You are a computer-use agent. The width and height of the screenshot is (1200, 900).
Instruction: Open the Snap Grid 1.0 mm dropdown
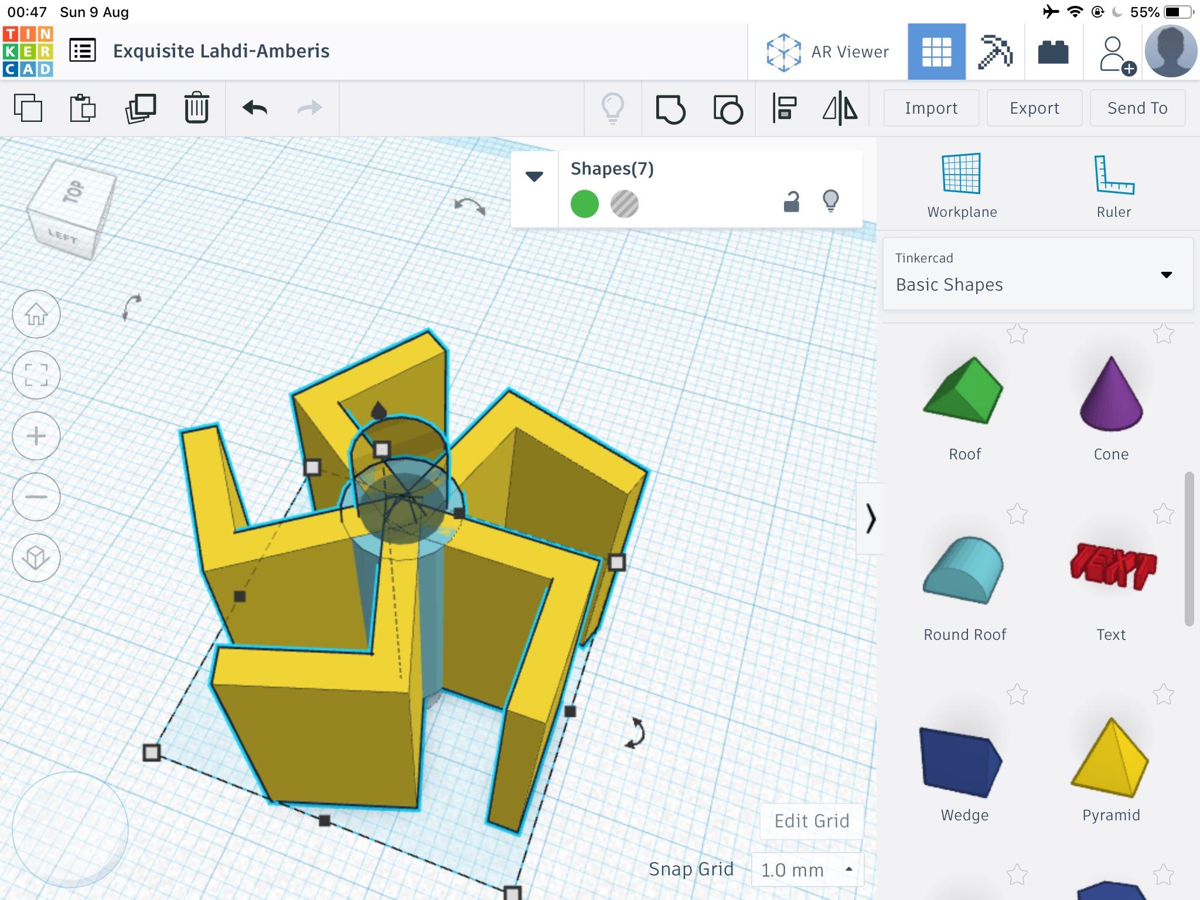click(807, 870)
